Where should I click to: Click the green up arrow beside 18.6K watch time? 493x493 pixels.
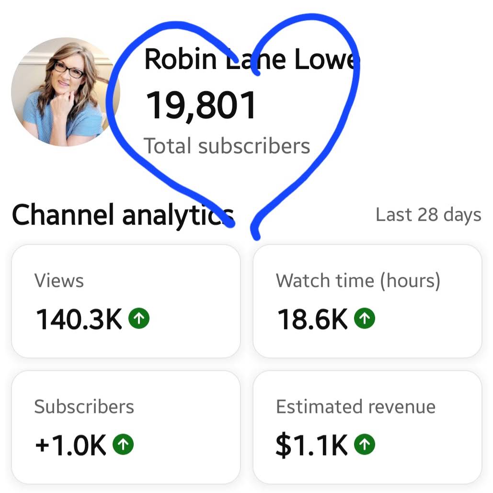(x=365, y=319)
